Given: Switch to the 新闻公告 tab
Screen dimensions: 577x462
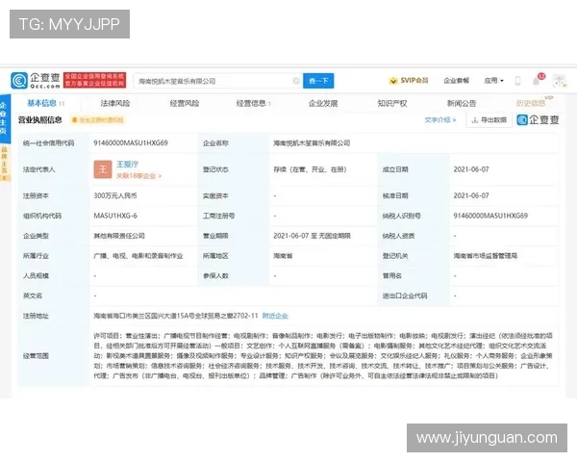Looking at the screenshot, I should click(x=462, y=103).
